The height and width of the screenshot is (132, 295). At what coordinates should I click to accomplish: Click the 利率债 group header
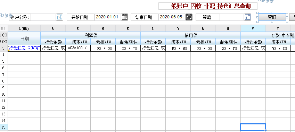coord(90,35)
